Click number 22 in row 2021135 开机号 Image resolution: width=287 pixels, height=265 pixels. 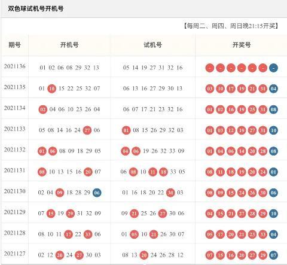point(70,89)
